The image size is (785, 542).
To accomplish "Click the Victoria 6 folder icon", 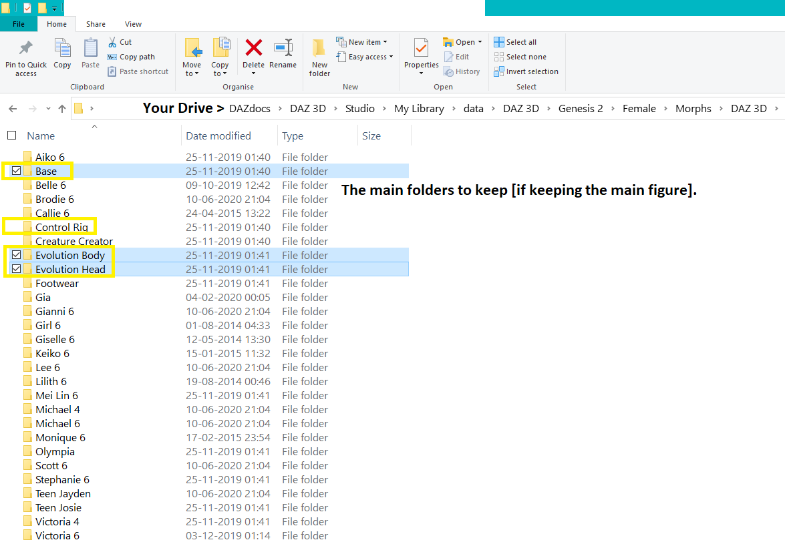I will pos(28,535).
